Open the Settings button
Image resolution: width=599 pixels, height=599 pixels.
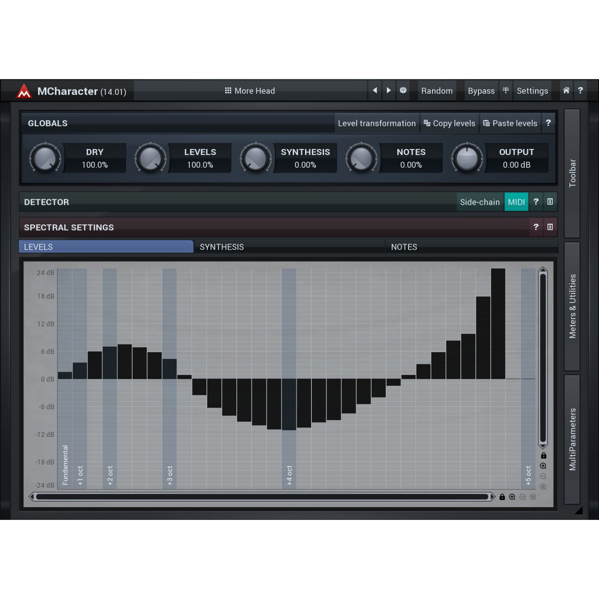pyautogui.click(x=532, y=91)
